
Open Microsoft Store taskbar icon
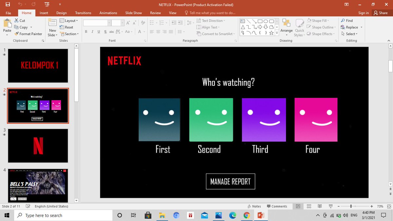148,215
